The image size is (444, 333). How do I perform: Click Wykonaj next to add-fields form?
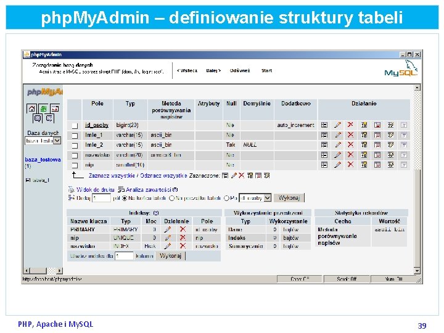[289, 198]
